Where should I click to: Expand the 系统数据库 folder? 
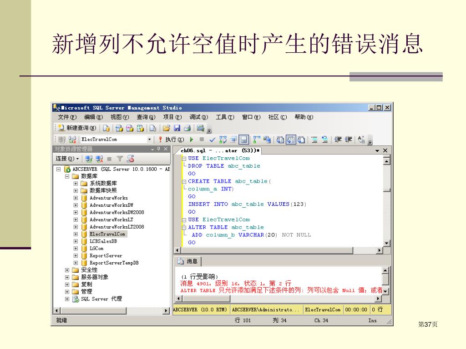[76, 184]
